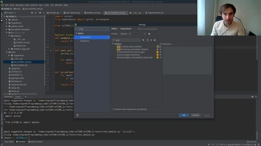
Task: Cancel the Settings dialog
Action: click(195, 115)
